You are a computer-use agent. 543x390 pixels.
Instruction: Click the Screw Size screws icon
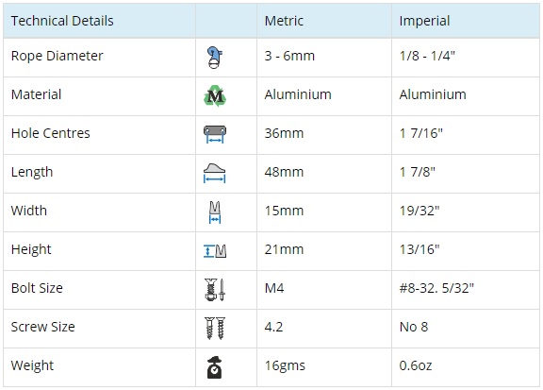pyautogui.click(x=215, y=329)
